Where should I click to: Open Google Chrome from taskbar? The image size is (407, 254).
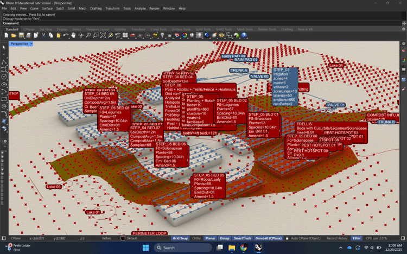(244, 247)
